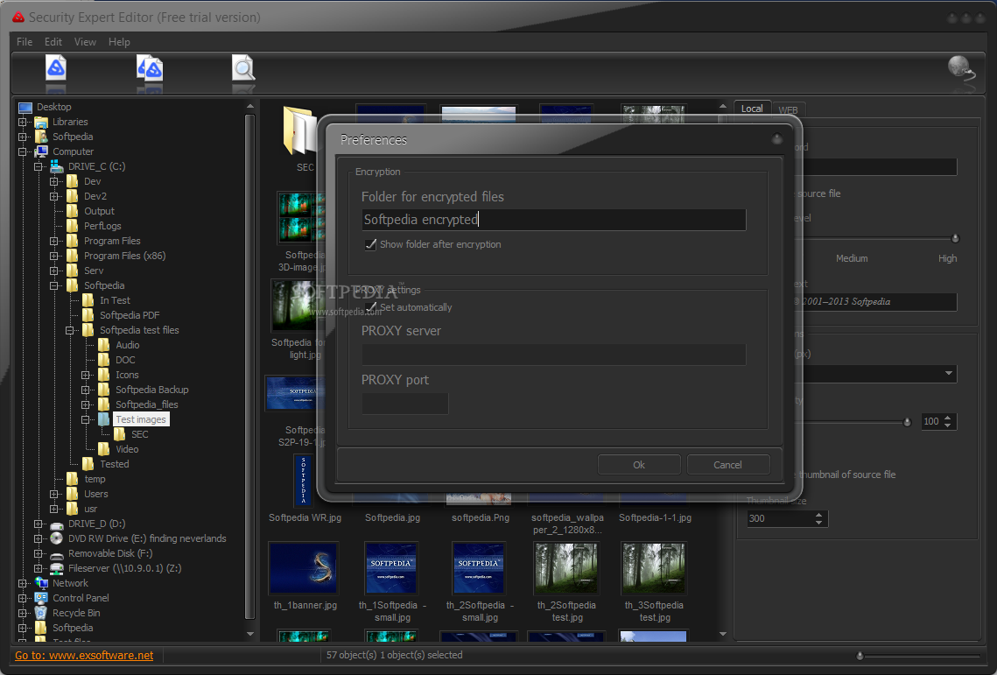Click Cancel in Preferences dialog

coord(728,465)
